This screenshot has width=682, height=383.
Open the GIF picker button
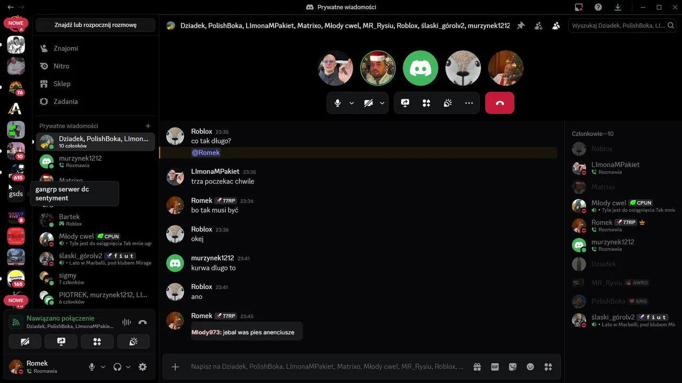pos(495,367)
